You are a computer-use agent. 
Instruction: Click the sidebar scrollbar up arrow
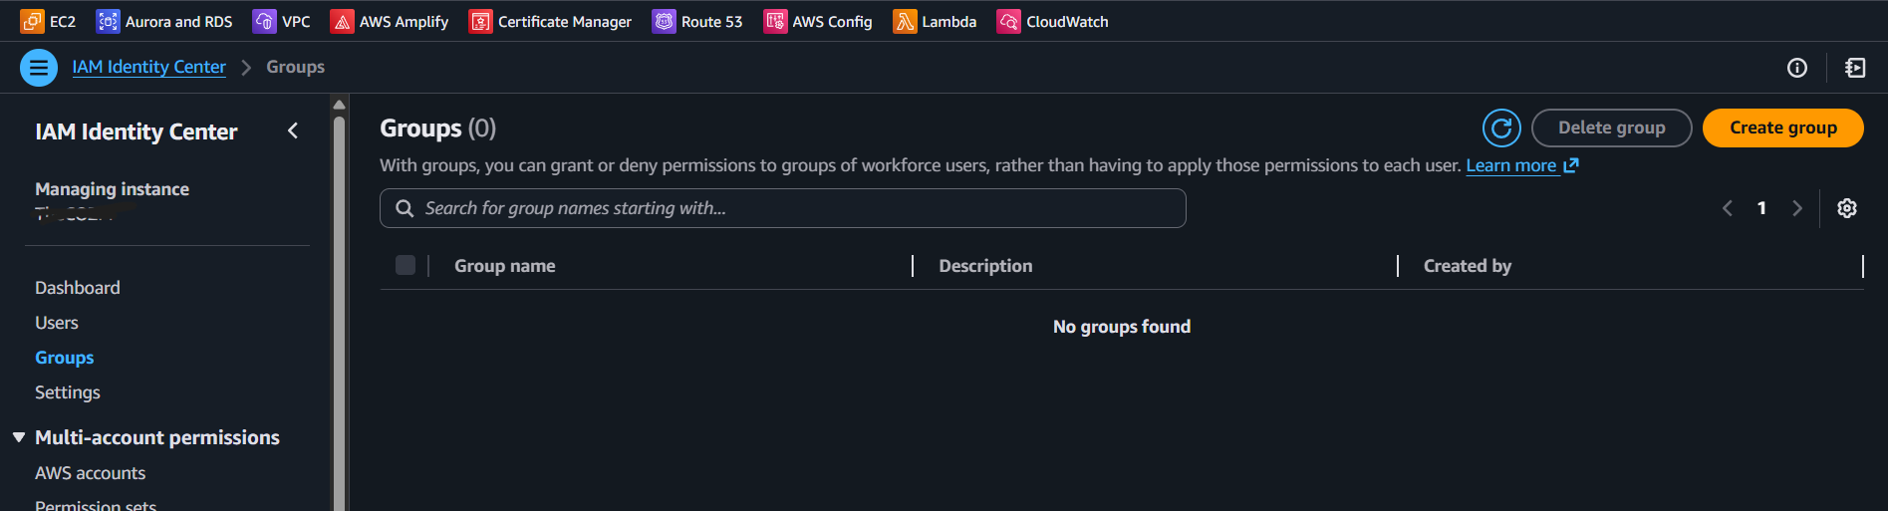click(x=340, y=104)
